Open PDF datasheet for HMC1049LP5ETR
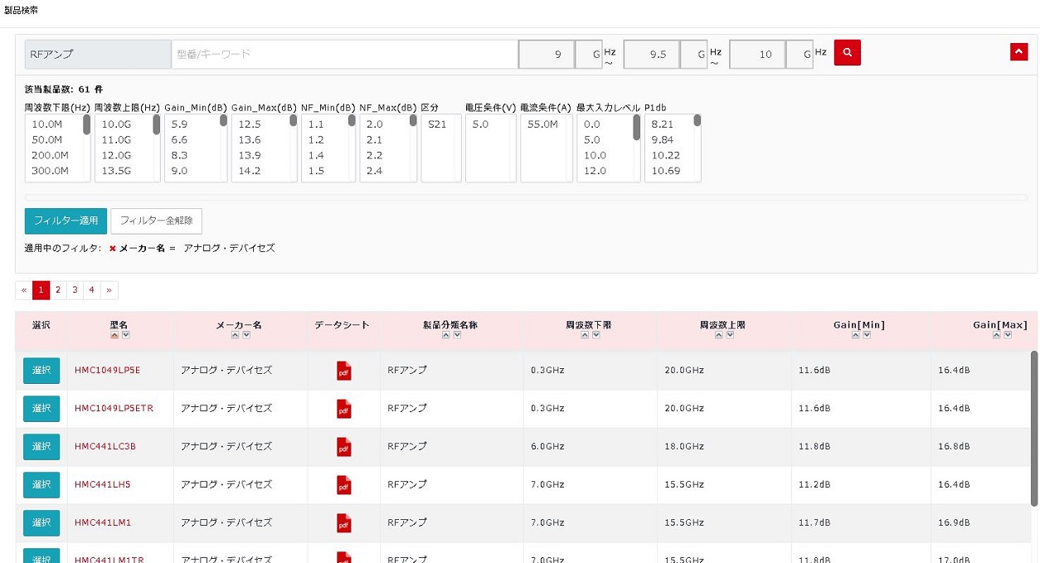The width and height of the screenshot is (1040, 563). 344,409
